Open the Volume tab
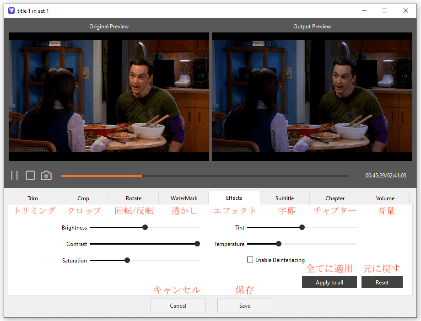Viewport: 421px width, 321px height. [385, 198]
